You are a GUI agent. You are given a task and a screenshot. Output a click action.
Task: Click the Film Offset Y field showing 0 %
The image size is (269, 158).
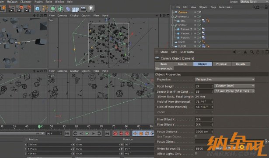(x=204, y=124)
